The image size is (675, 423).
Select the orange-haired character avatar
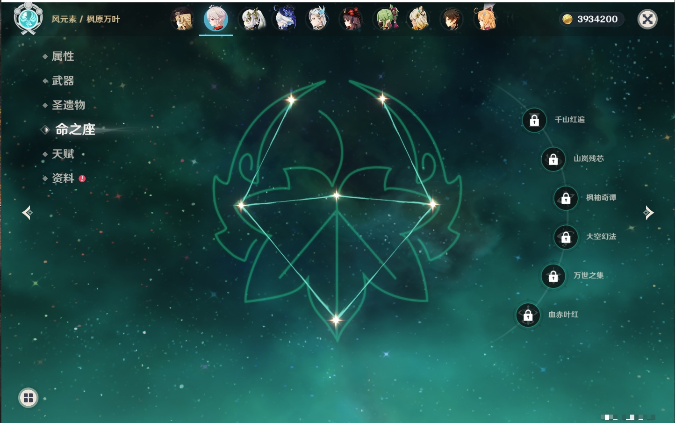(x=486, y=19)
